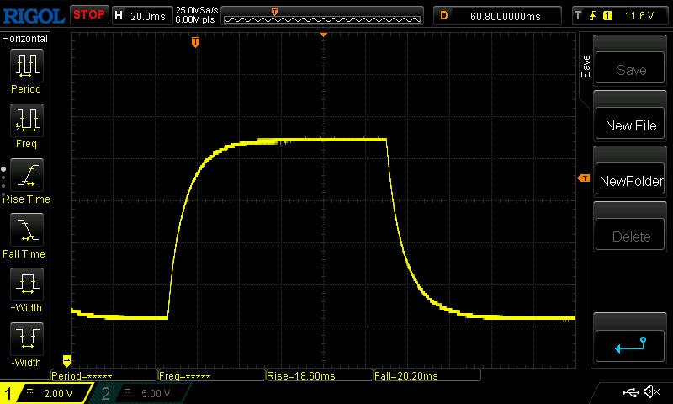Click the Delete button
Screen dimensions: 673x404
coord(630,235)
